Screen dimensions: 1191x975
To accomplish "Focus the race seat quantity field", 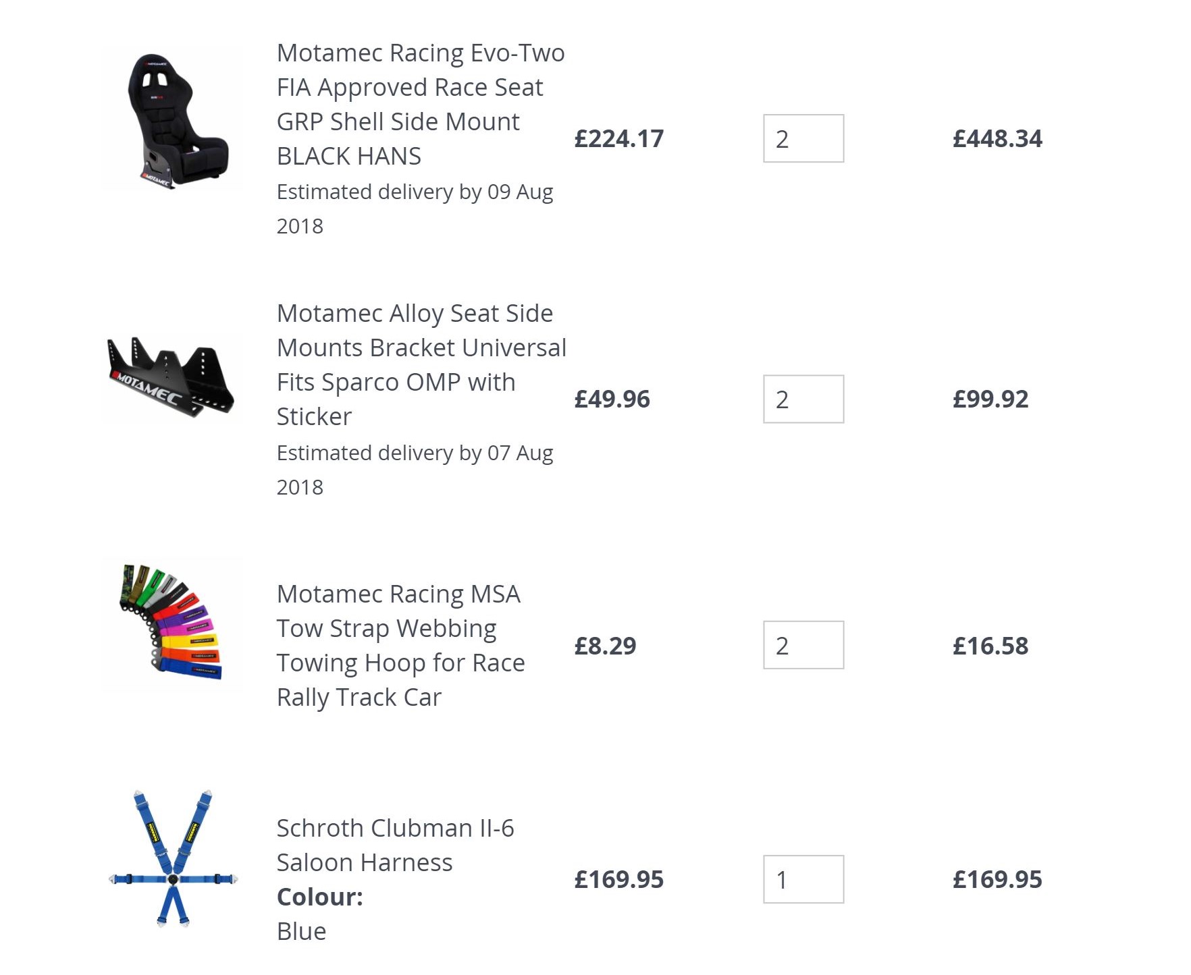I will (x=803, y=138).
